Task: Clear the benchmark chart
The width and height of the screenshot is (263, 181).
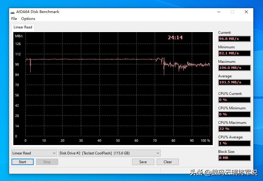Action: click(x=168, y=162)
